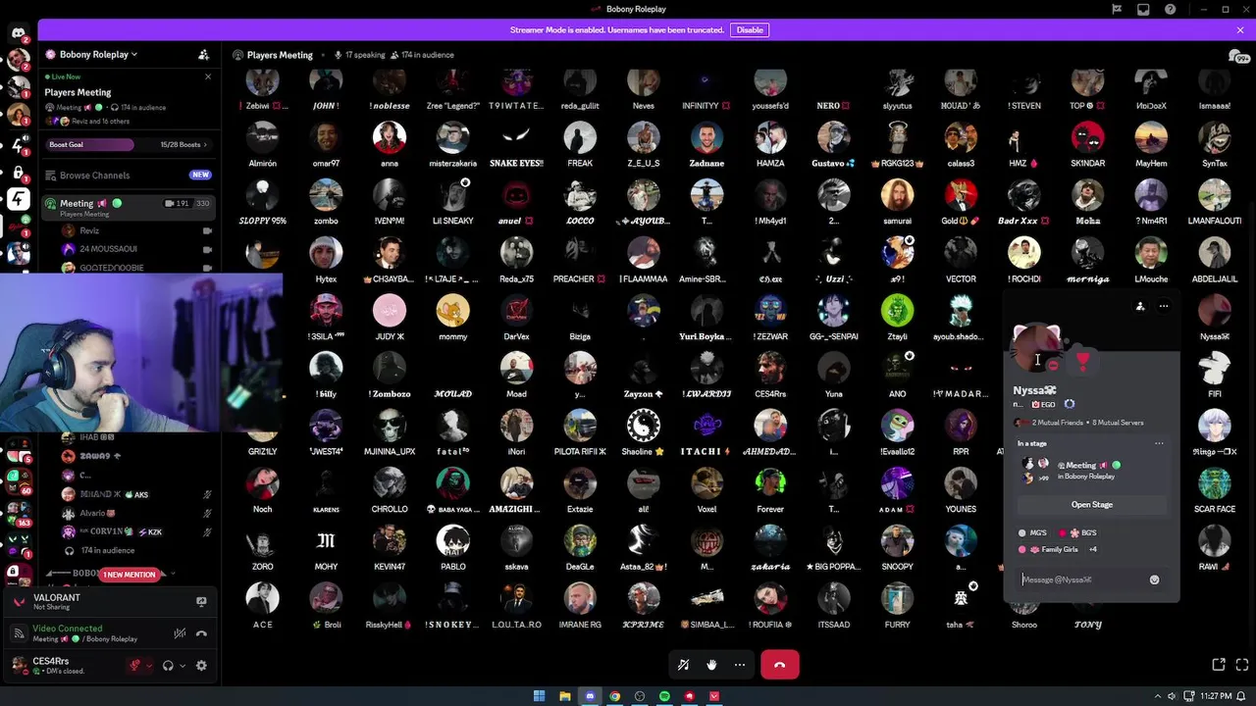Open 15/28 Boosts details arrow
The image size is (1256, 706).
206,145
